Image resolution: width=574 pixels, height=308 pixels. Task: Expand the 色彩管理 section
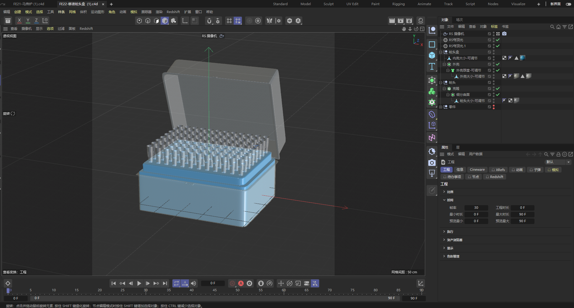click(x=444, y=256)
